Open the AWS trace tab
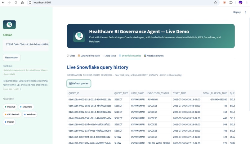Viewport: 250px width, 144px height. tap(109, 56)
